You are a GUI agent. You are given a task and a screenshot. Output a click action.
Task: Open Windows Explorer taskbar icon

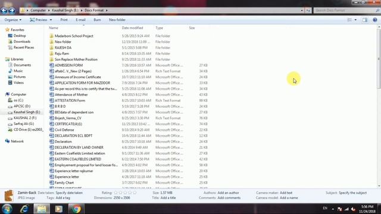tap(42, 209)
